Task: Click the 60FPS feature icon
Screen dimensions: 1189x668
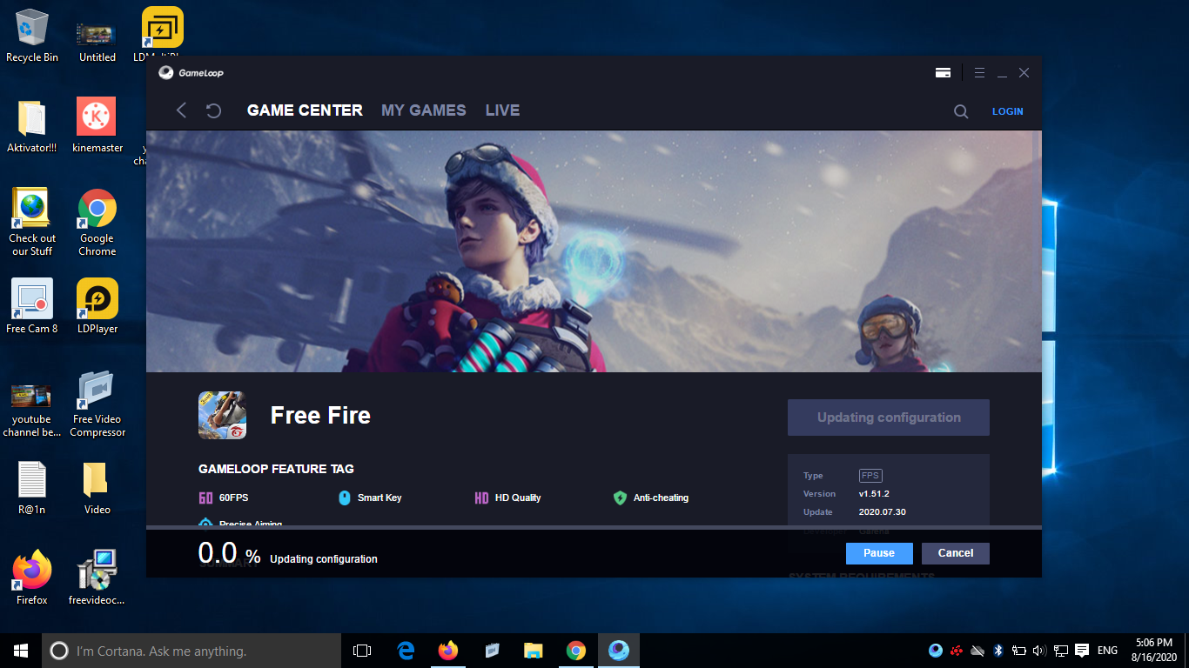Action: (205, 498)
